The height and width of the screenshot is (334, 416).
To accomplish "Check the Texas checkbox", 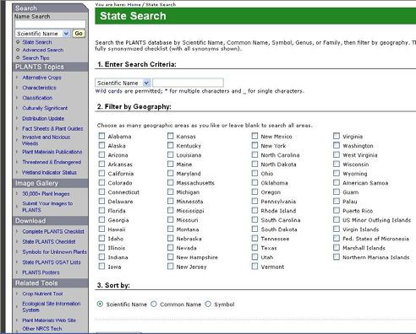I will point(255,247).
